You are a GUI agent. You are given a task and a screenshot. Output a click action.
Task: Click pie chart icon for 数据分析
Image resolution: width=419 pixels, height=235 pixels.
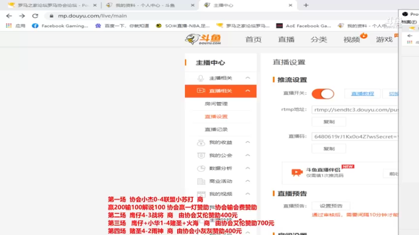pyautogui.click(x=201, y=168)
